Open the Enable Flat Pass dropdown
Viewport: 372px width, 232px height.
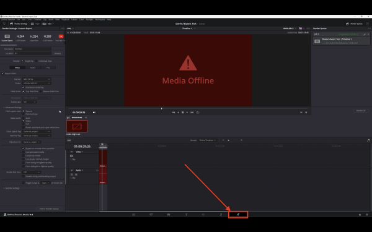coord(32,173)
